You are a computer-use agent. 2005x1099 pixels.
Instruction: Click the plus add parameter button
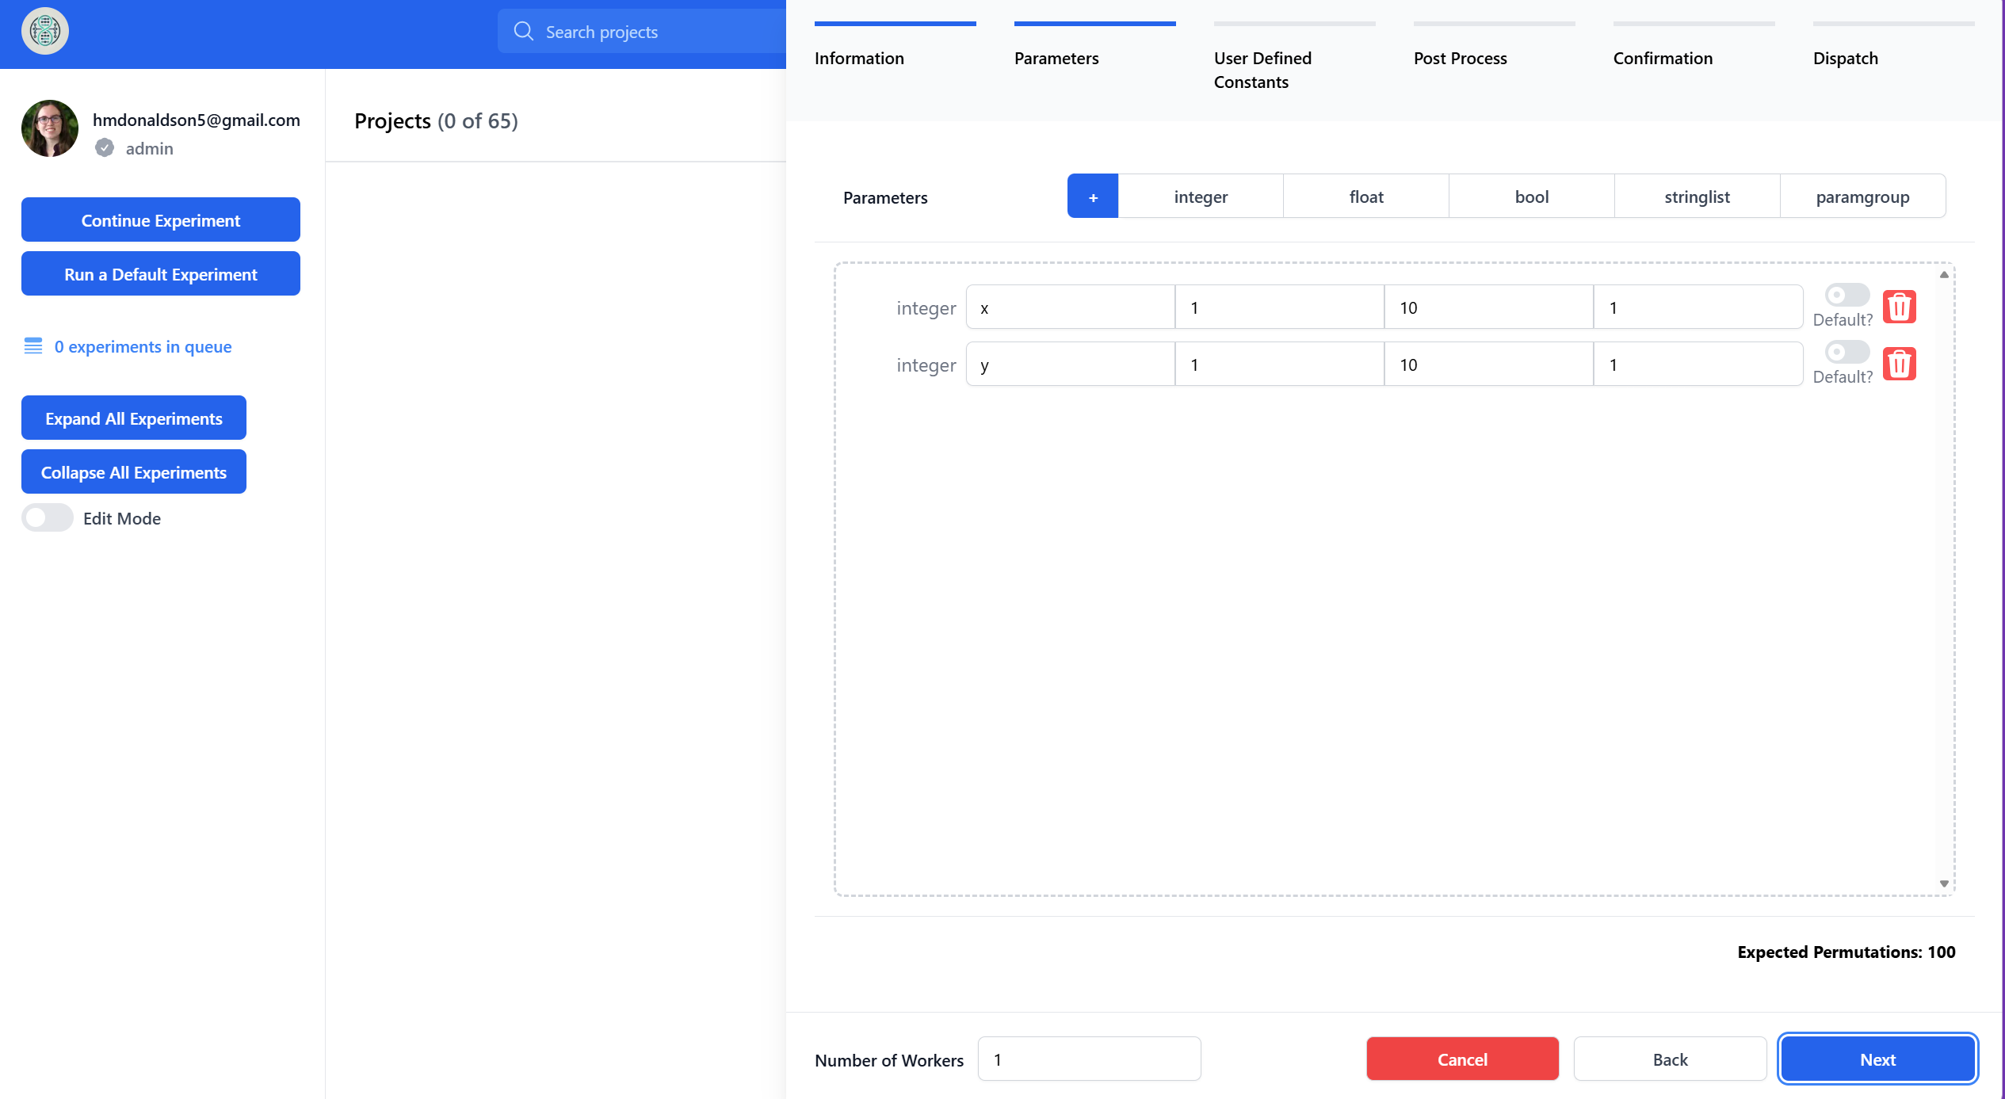(x=1093, y=197)
